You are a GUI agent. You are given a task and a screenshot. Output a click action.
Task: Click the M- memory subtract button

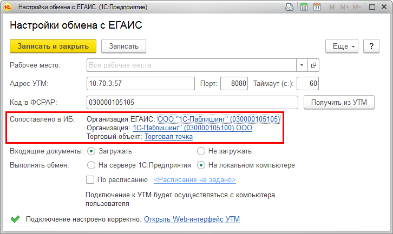[x=357, y=7]
